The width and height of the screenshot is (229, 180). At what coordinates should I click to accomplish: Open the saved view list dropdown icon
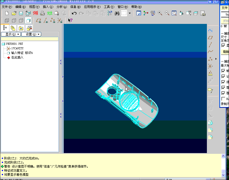(x=188, y=13)
